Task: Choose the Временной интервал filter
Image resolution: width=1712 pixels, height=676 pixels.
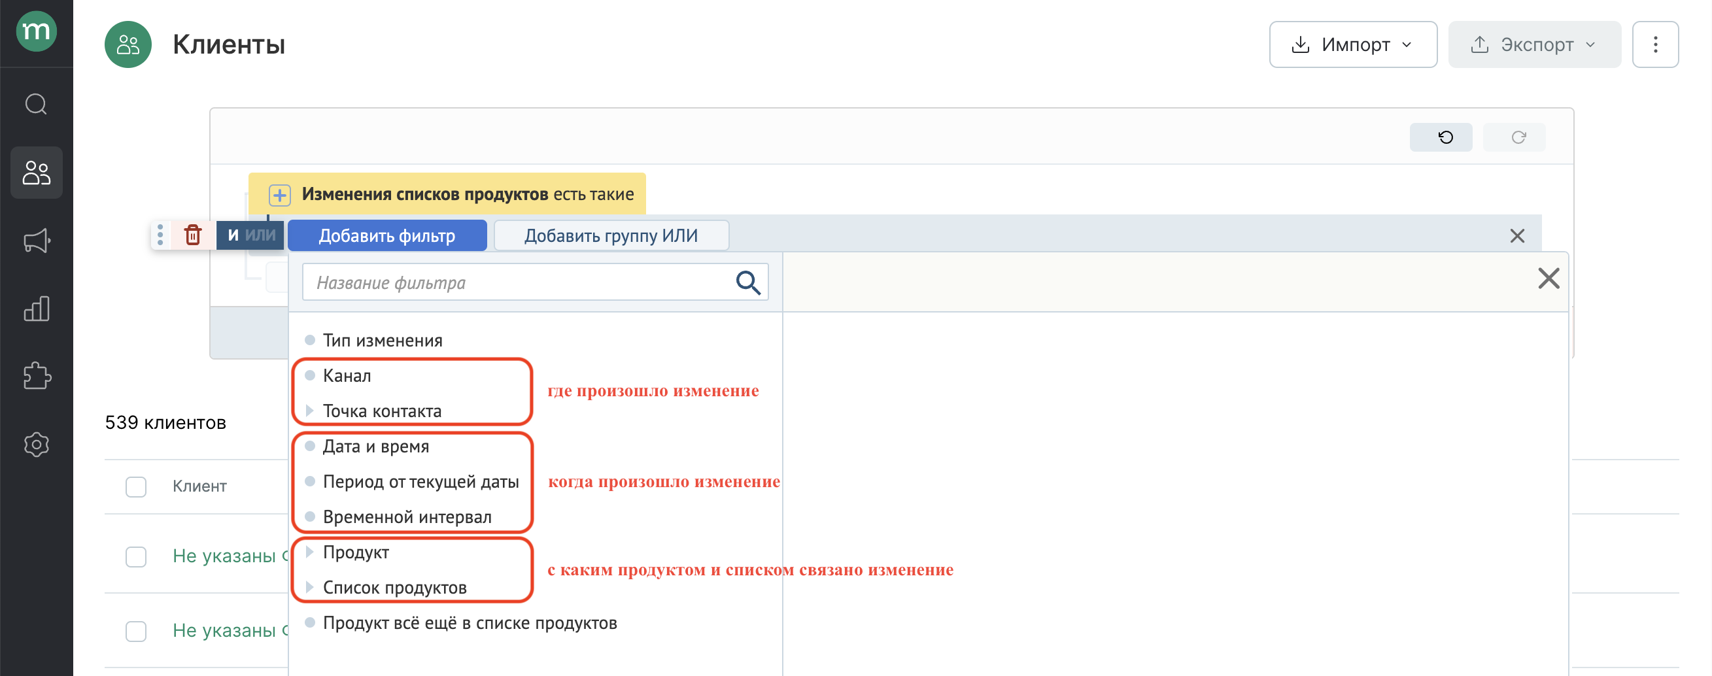Action: [407, 516]
